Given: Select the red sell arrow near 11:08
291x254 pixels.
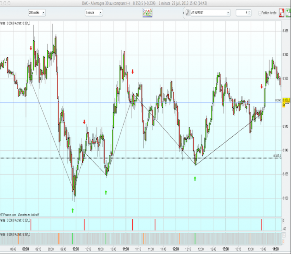Looking at the screenshot, I should [133, 72].
